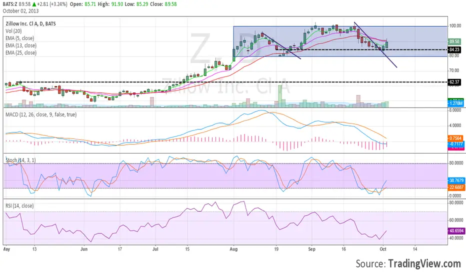Screen dimensions: 466x275
Task: Click the 100.00 price axis label
Action: pos(455,26)
